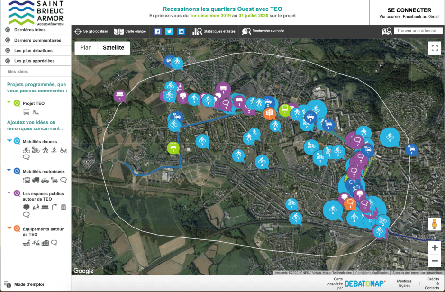Switch map to Plan view
Image resolution: width=445 pixels, height=292 pixels.
86,48
